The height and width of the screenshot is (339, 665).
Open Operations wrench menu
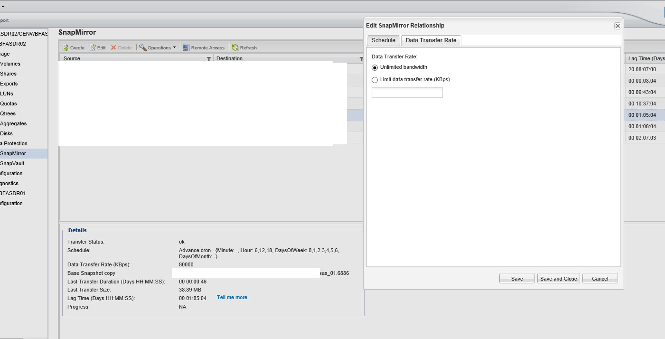142,47
